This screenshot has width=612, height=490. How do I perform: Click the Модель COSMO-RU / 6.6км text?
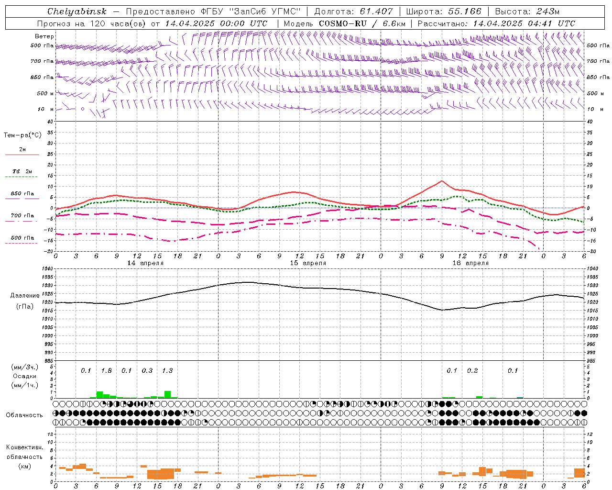pos(345,23)
